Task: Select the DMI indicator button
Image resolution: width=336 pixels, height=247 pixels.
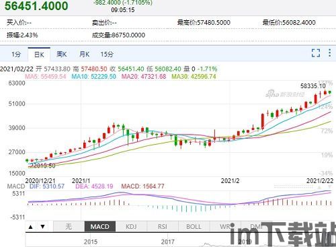Action: [256, 226]
